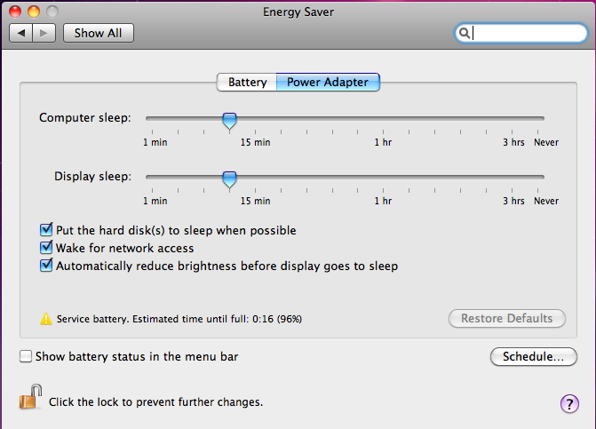
Task: Select the Power Adapter tab
Action: click(328, 82)
